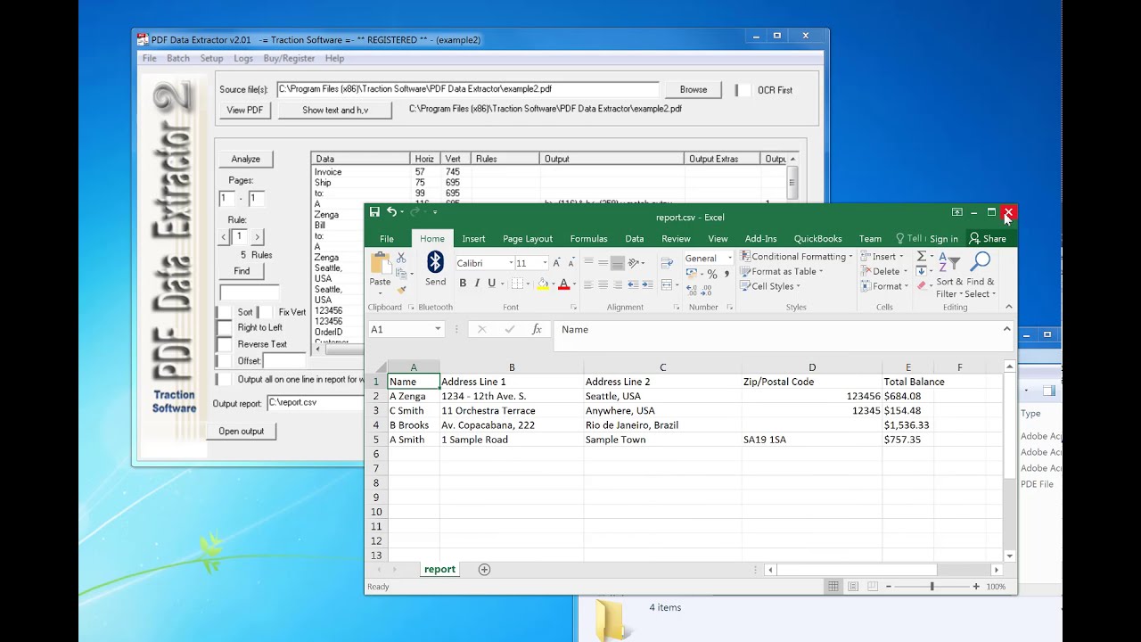Enable the Reverse Text checkbox
This screenshot has width=1141, height=642.
(224, 344)
